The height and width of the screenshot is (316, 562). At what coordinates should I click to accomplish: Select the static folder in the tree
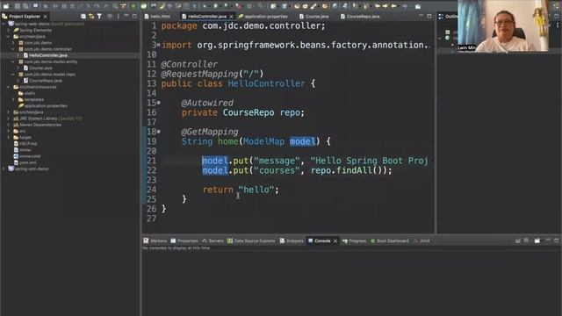27,93
